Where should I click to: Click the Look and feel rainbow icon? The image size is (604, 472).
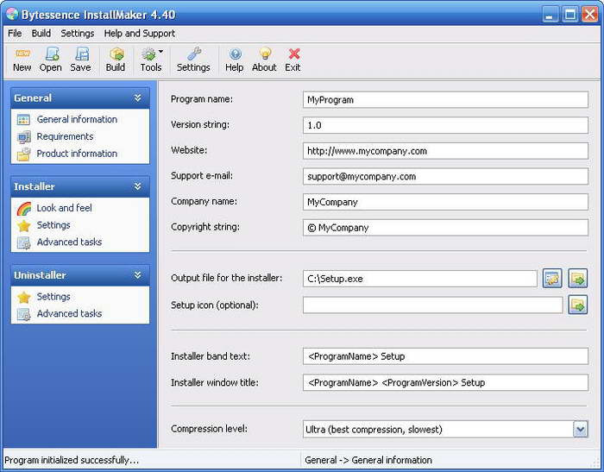23,209
